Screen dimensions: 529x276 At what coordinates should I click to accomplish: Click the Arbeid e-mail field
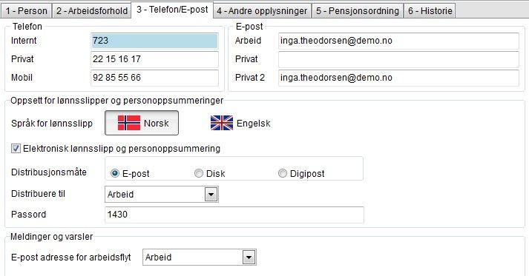point(398,41)
